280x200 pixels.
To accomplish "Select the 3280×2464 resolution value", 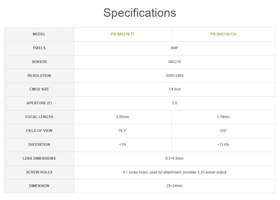I will [174, 76].
